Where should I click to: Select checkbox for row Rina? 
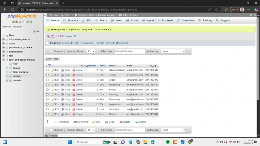pos(47,75)
